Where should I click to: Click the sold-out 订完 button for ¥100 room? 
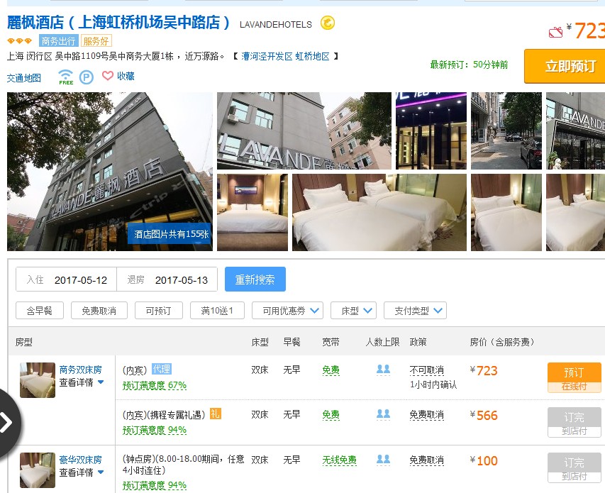[574, 467]
